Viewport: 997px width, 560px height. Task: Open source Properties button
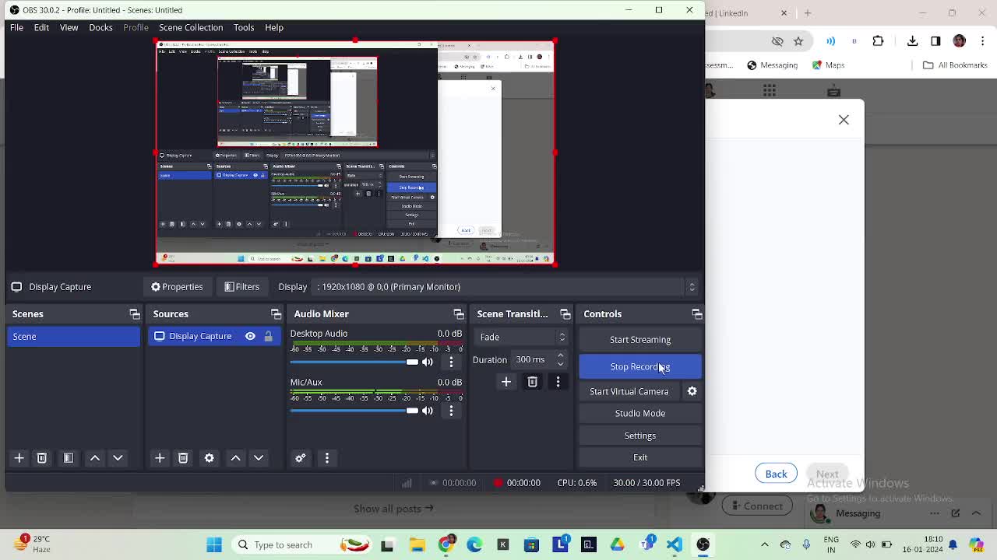pyautogui.click(x=177, y=287)
